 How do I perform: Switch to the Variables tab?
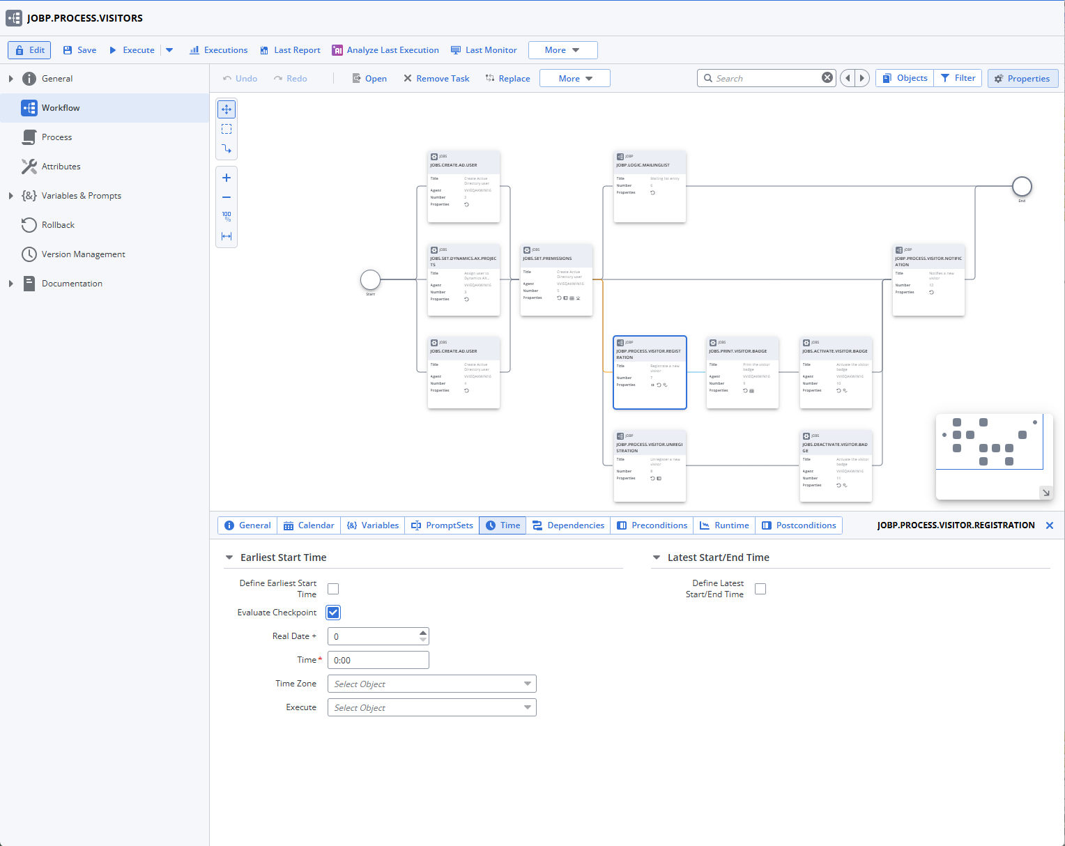click(373, 525)
